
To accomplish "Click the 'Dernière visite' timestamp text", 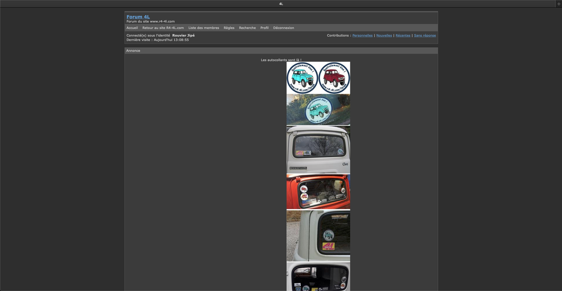I will (x=158, y=40).
